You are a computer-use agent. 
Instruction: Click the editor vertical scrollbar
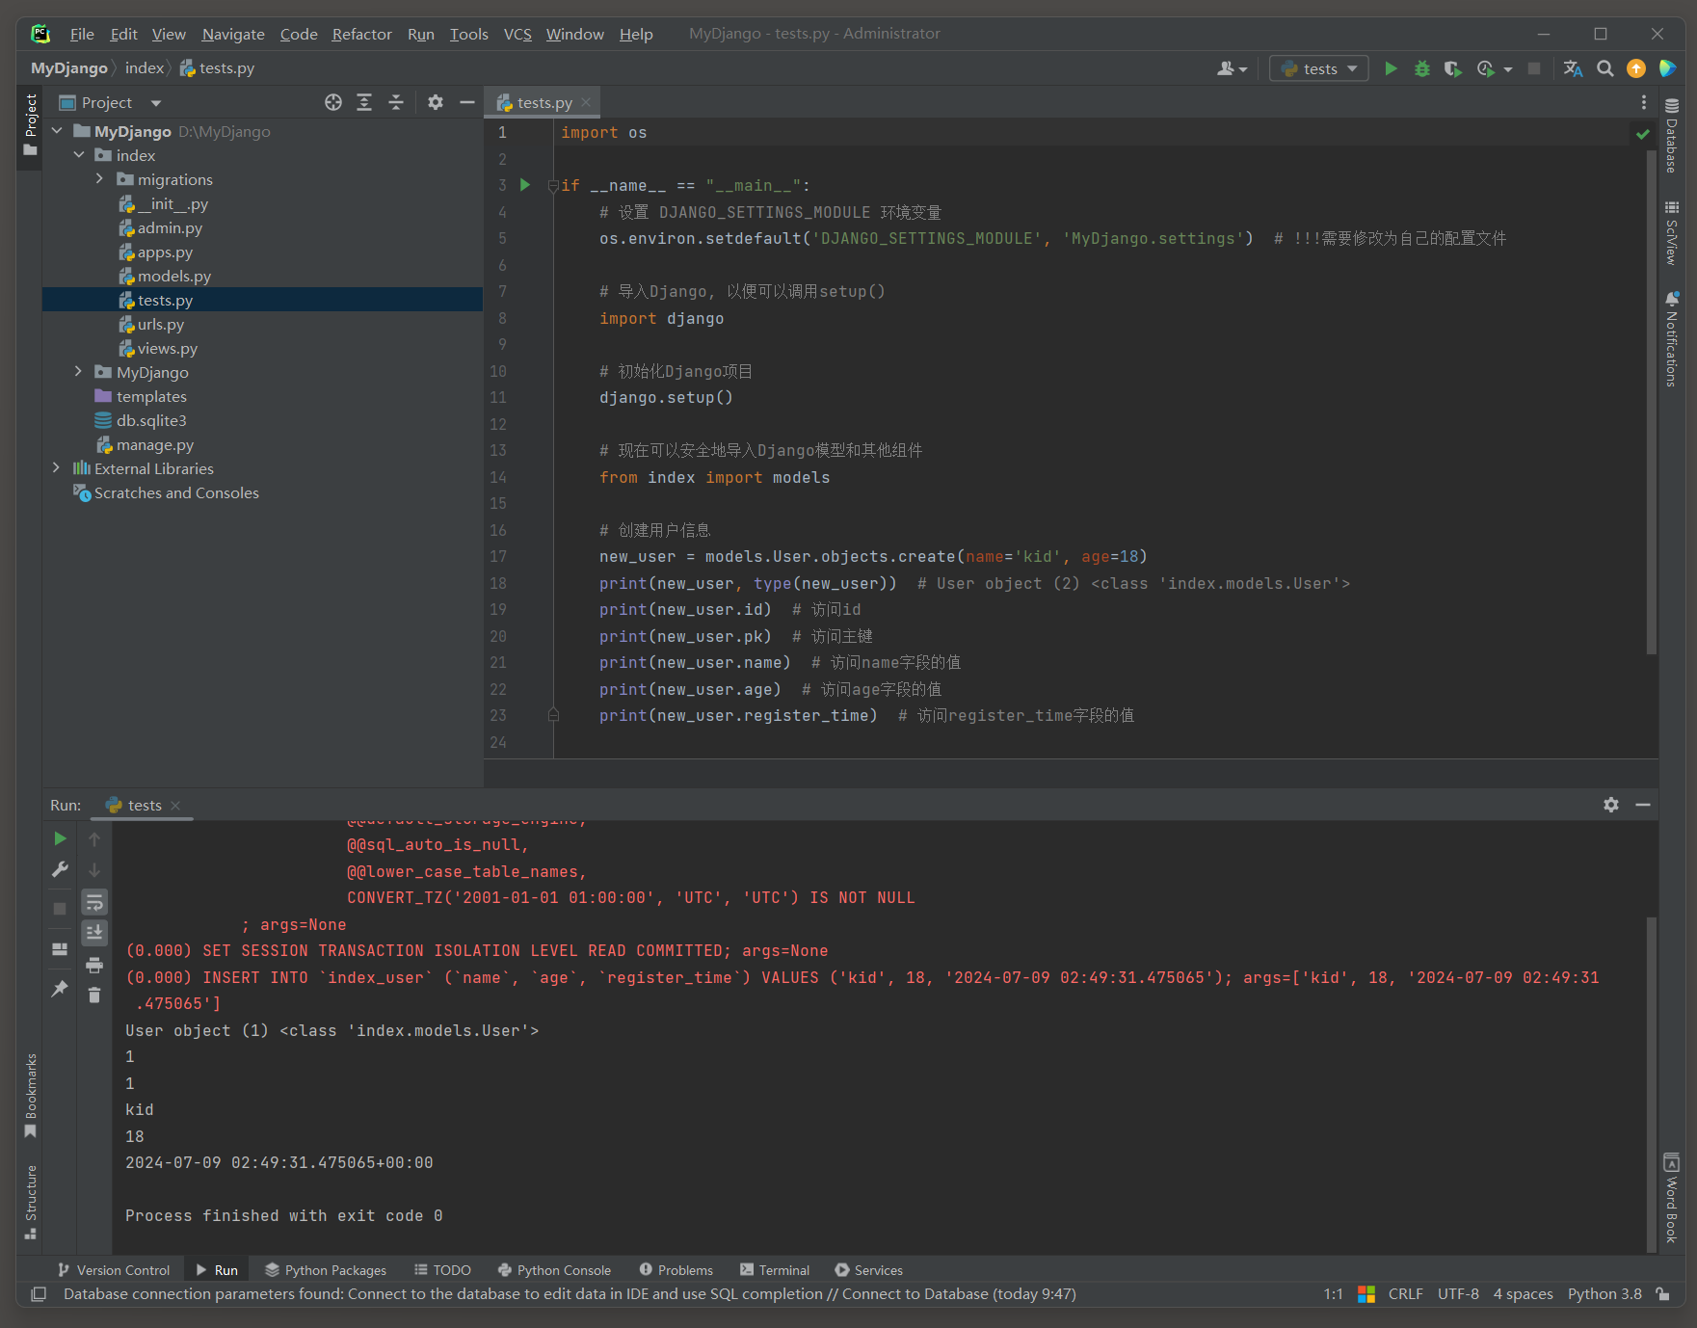tap(1652, 405)
